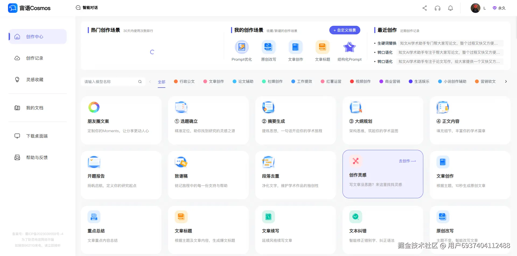Open the 创作灵感 card icon
517x256 pixels.
click(356, 161)
